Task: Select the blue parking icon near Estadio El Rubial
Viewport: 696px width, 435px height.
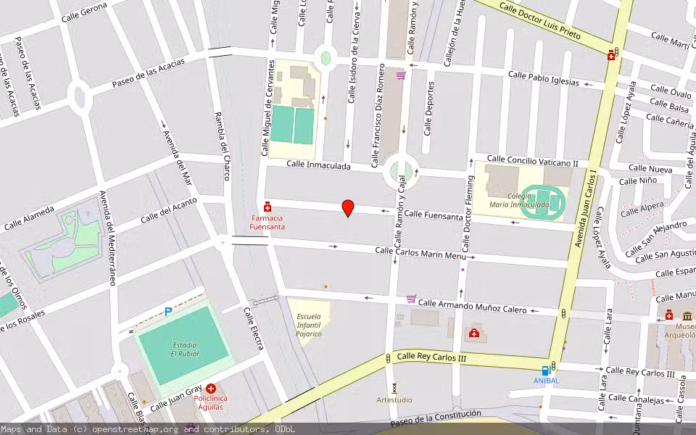Action: pos(167,310)
